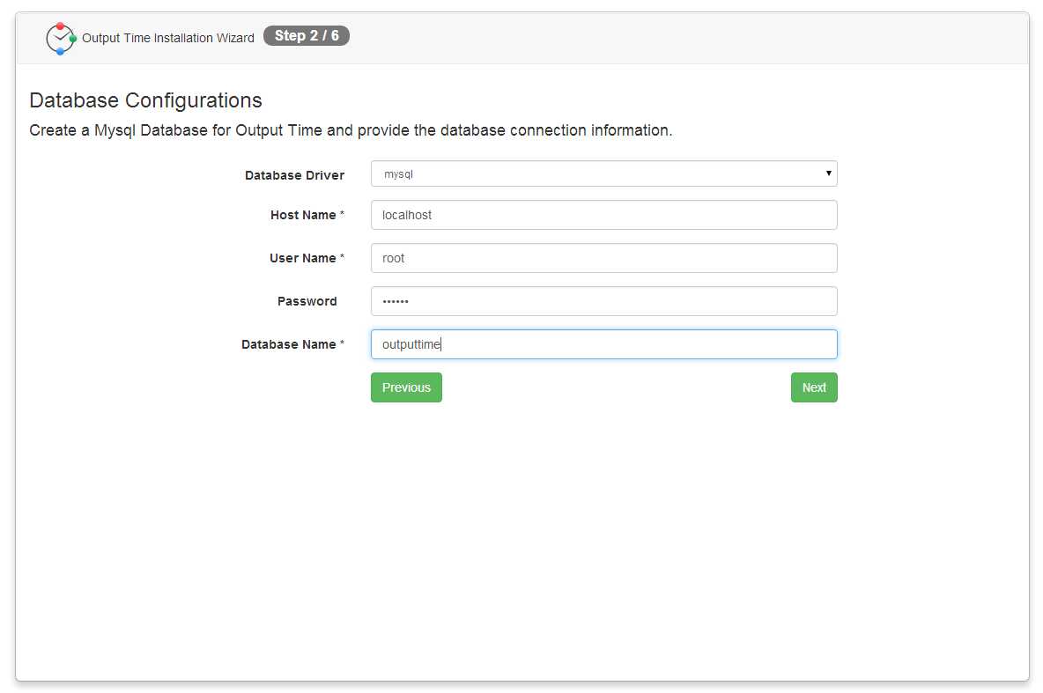Click the Output Time Installation Wizard title
The width and height of the screenshot is (1043, 693).
pos(168,38)
